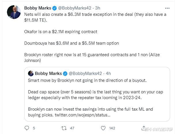The height and width of the screenshot is (134, 175).
Task: Click the like count 142
Action: (x=112, y=128)
